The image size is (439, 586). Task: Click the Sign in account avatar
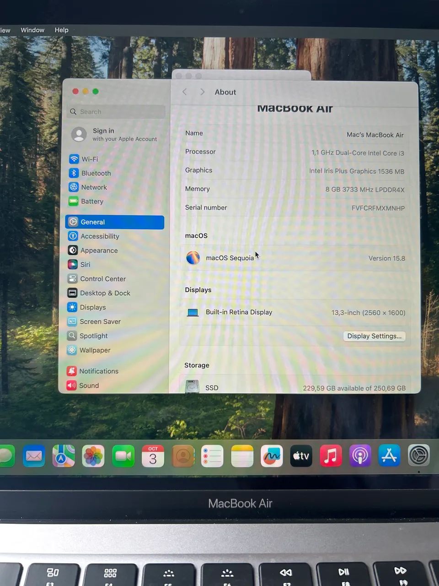pos(79,135)
